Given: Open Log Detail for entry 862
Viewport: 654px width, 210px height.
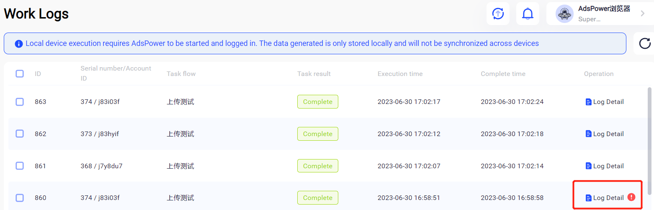Looking at the screenshot, I should (x=608, y=134).
